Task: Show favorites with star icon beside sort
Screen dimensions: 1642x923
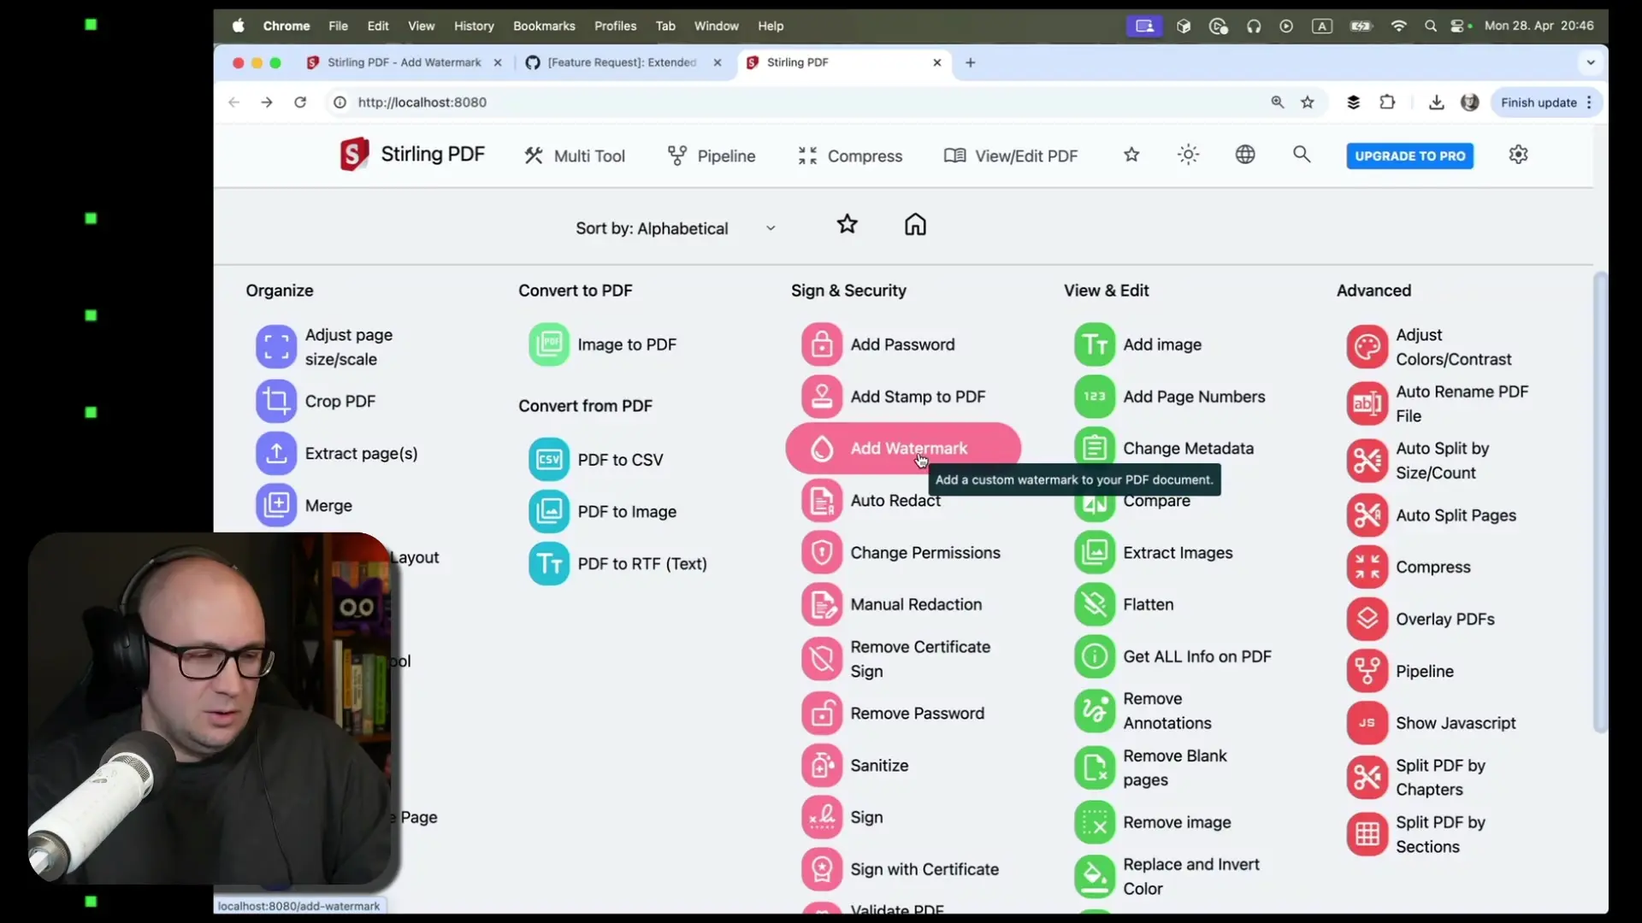Action: point(847,225)
